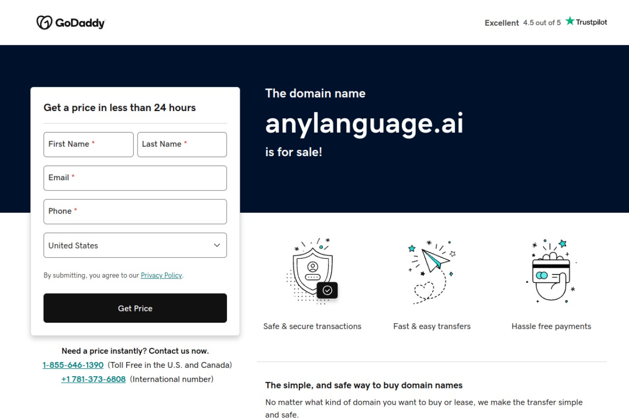Image resolution: width=629 pixels, height=419 pixels.
Task: Click the '4.5 out of 5' rating score
Action: click(x=542, y=23)
